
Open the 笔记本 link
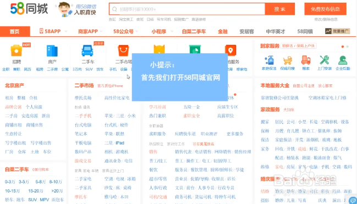[x=81, y=134]
